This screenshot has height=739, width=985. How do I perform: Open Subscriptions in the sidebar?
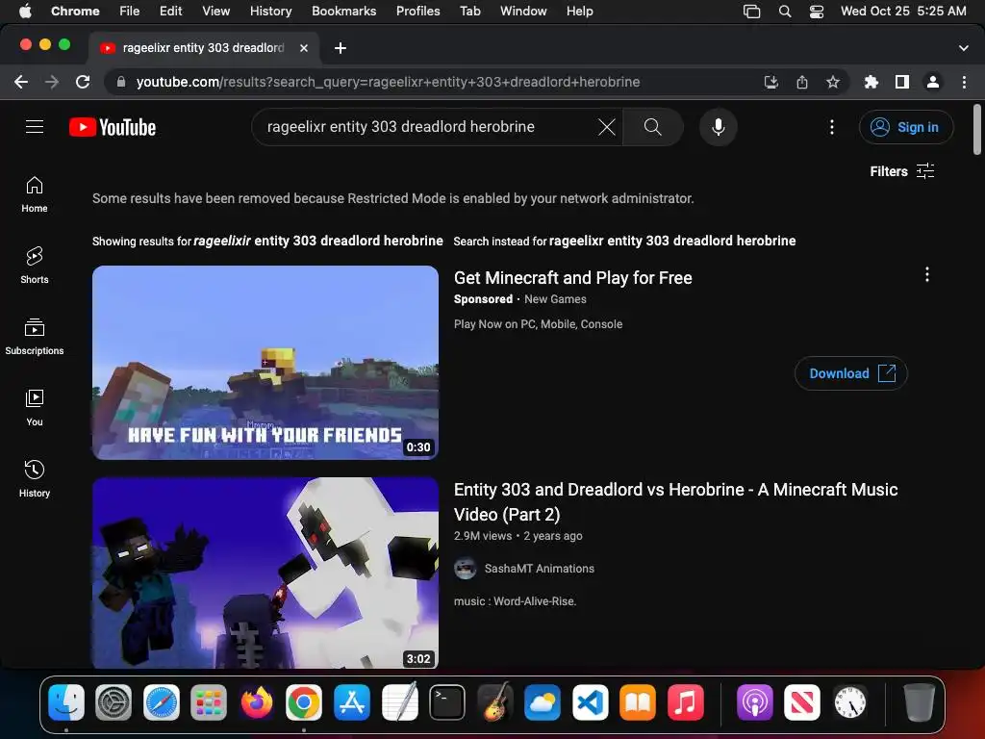pos(35,336)
